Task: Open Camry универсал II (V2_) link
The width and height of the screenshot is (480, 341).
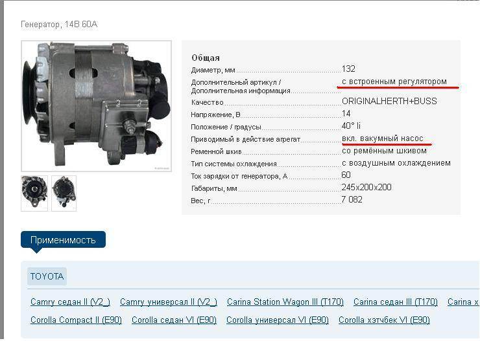Action: tap(168, 302)
